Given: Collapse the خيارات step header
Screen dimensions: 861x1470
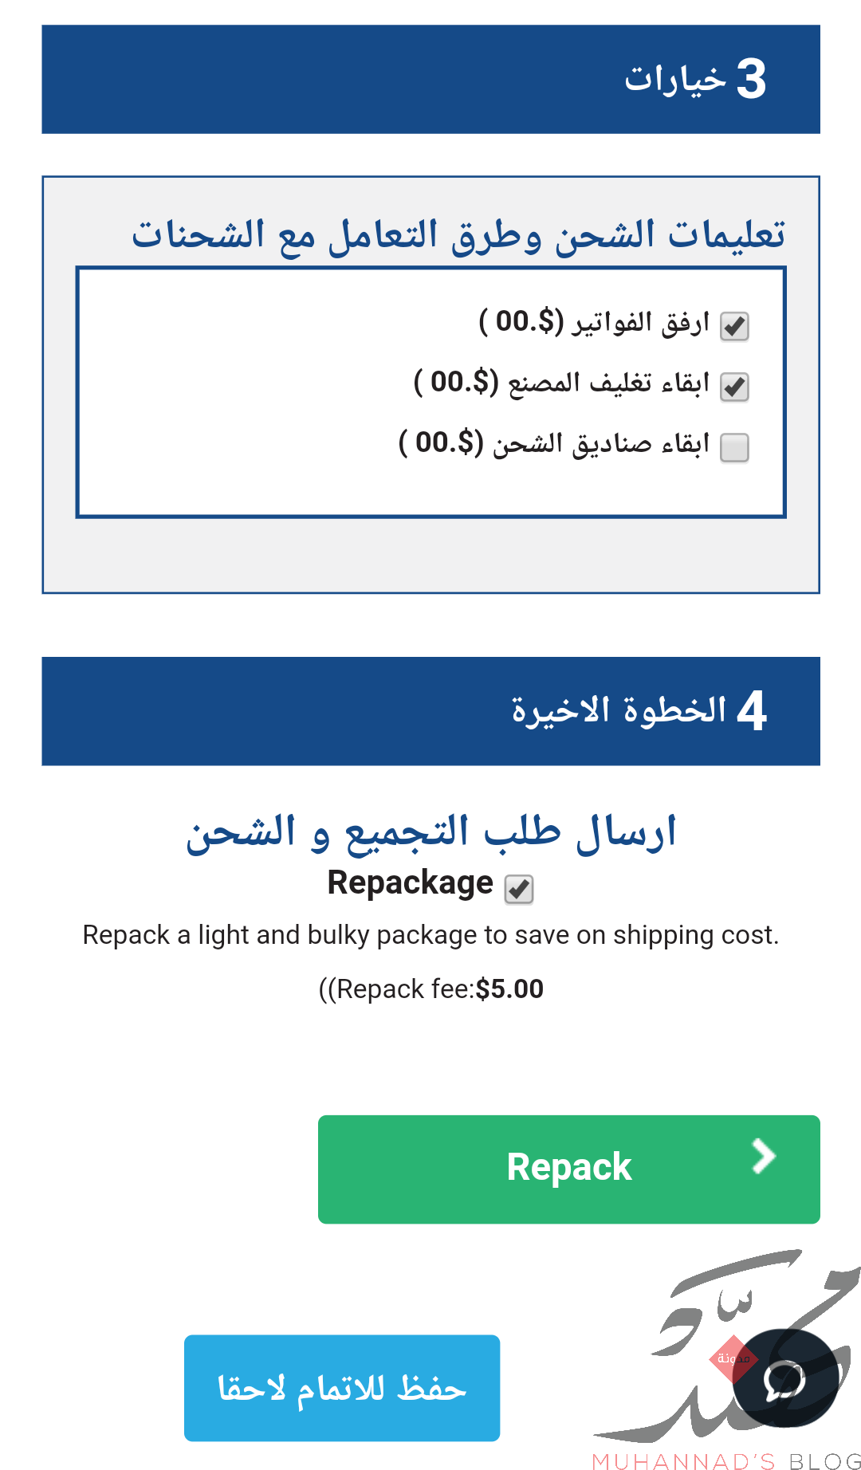Looking at the screenshot, I should (431, 79).
